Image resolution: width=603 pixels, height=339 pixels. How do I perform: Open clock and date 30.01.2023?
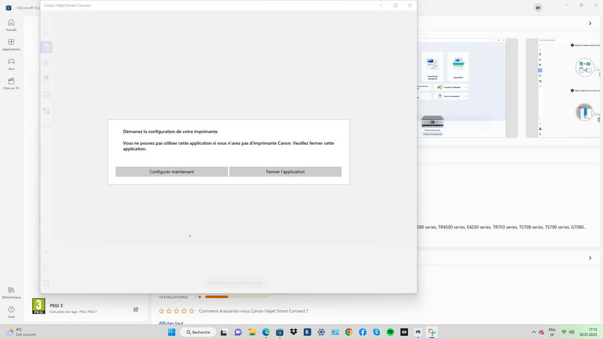point(589,332)
